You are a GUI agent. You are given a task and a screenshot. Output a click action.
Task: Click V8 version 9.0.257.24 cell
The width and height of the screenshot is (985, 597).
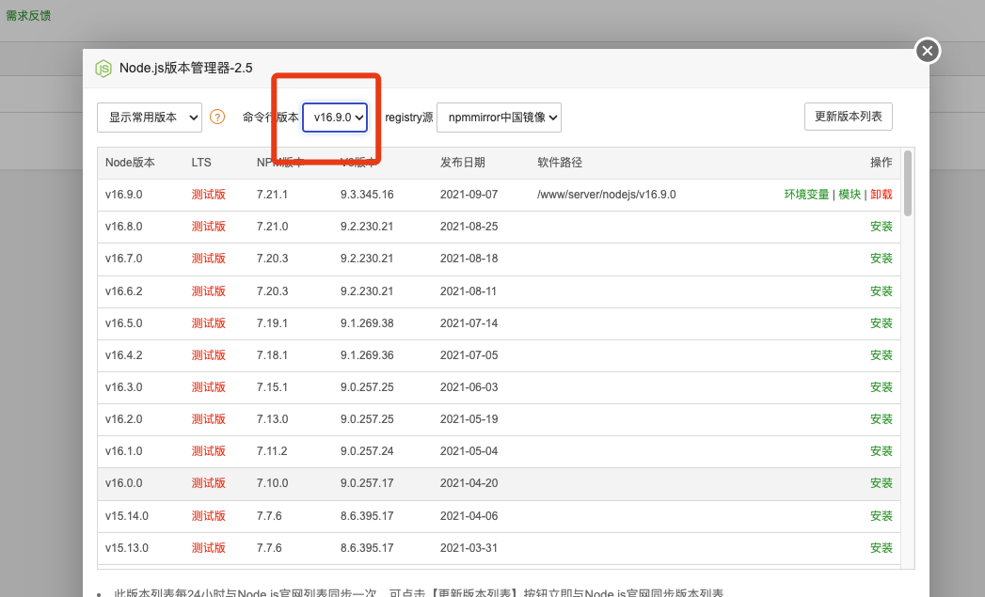367,451
